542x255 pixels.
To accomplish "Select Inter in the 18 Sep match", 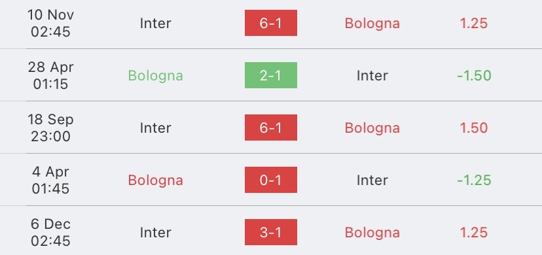I will click(x=155, y=128).
